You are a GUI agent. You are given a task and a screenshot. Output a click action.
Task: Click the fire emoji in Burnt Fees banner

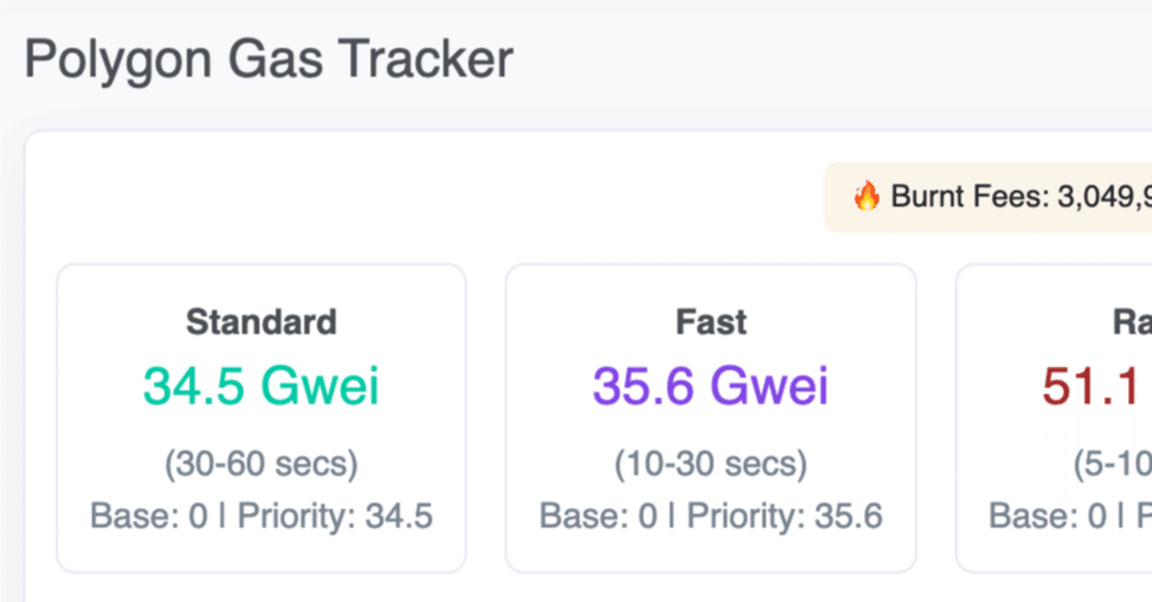click(x=869, y=197)
